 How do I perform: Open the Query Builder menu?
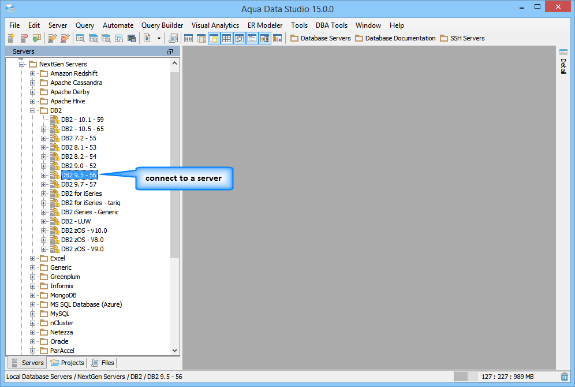[x=162, y=25]
